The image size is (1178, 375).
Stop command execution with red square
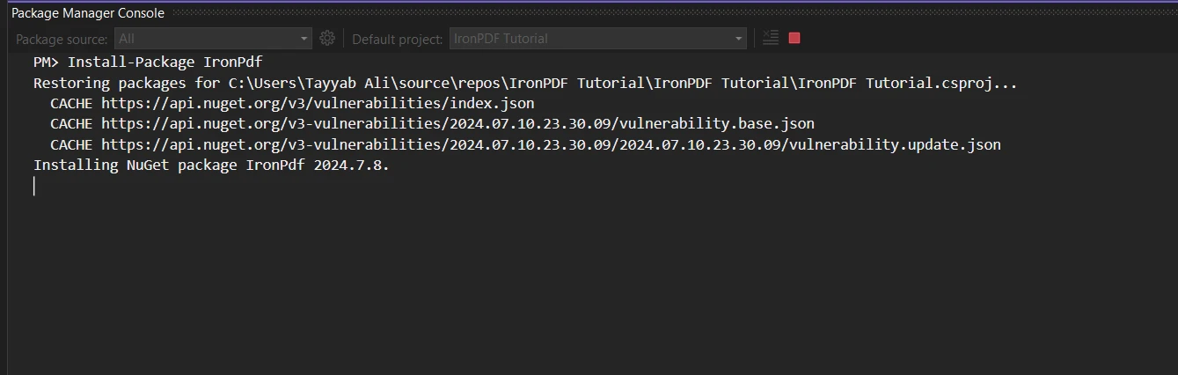[x=794, y=38]
